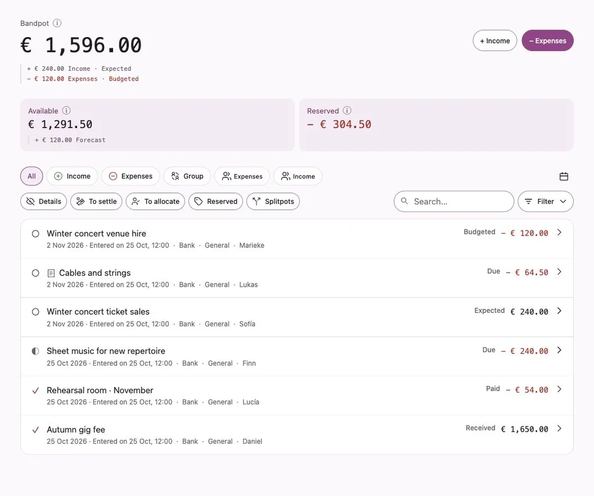Click + € 240.00 Income Expected line
Viewport: 594px width, 496px height.
pos(79,68)
